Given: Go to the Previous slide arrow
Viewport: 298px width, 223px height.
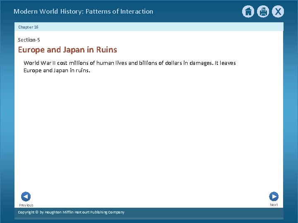Looking at the screenshot, I should coord(26,197).
